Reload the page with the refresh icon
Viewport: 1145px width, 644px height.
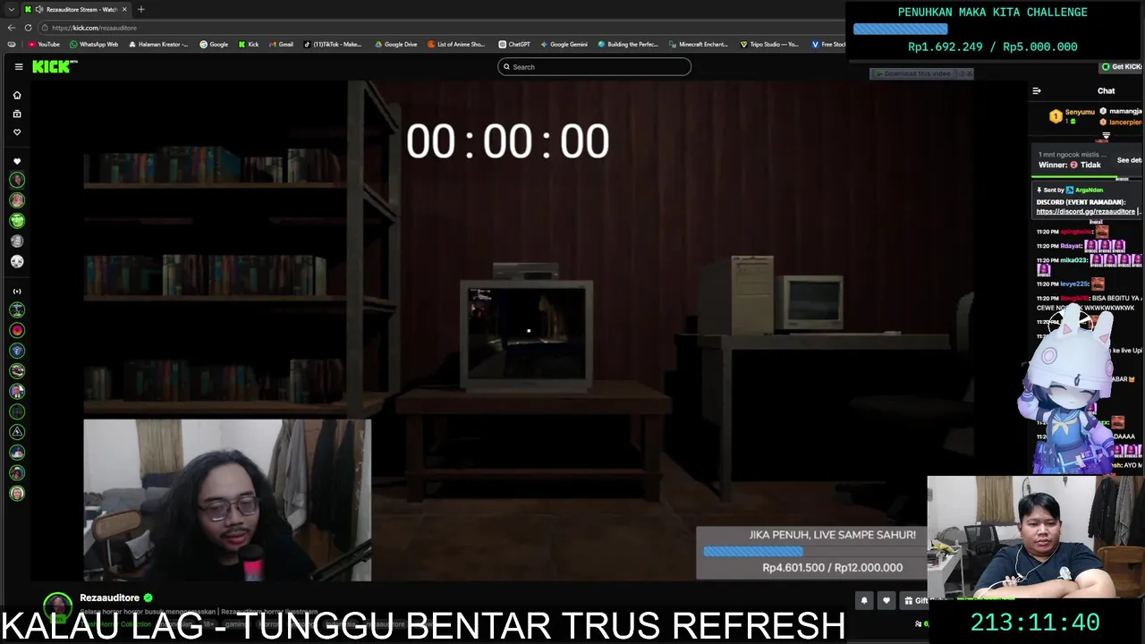[28, 28]
